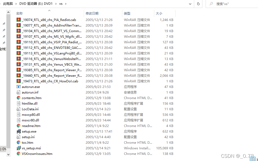258x161 pixels.
Task: Navigate to DVD 驱动器 (E:) DVD1 breadcrumb
Action: click(x=36, y=4)
